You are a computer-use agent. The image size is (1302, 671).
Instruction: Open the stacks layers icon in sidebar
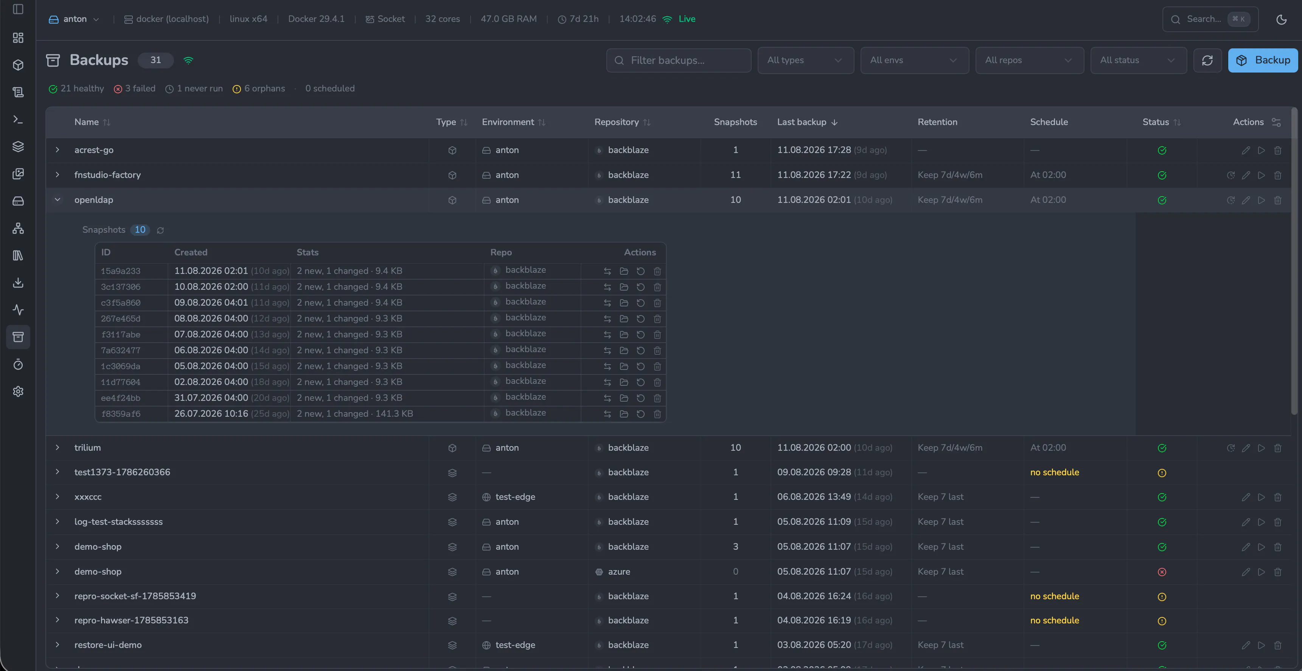(x=18, y=147)
